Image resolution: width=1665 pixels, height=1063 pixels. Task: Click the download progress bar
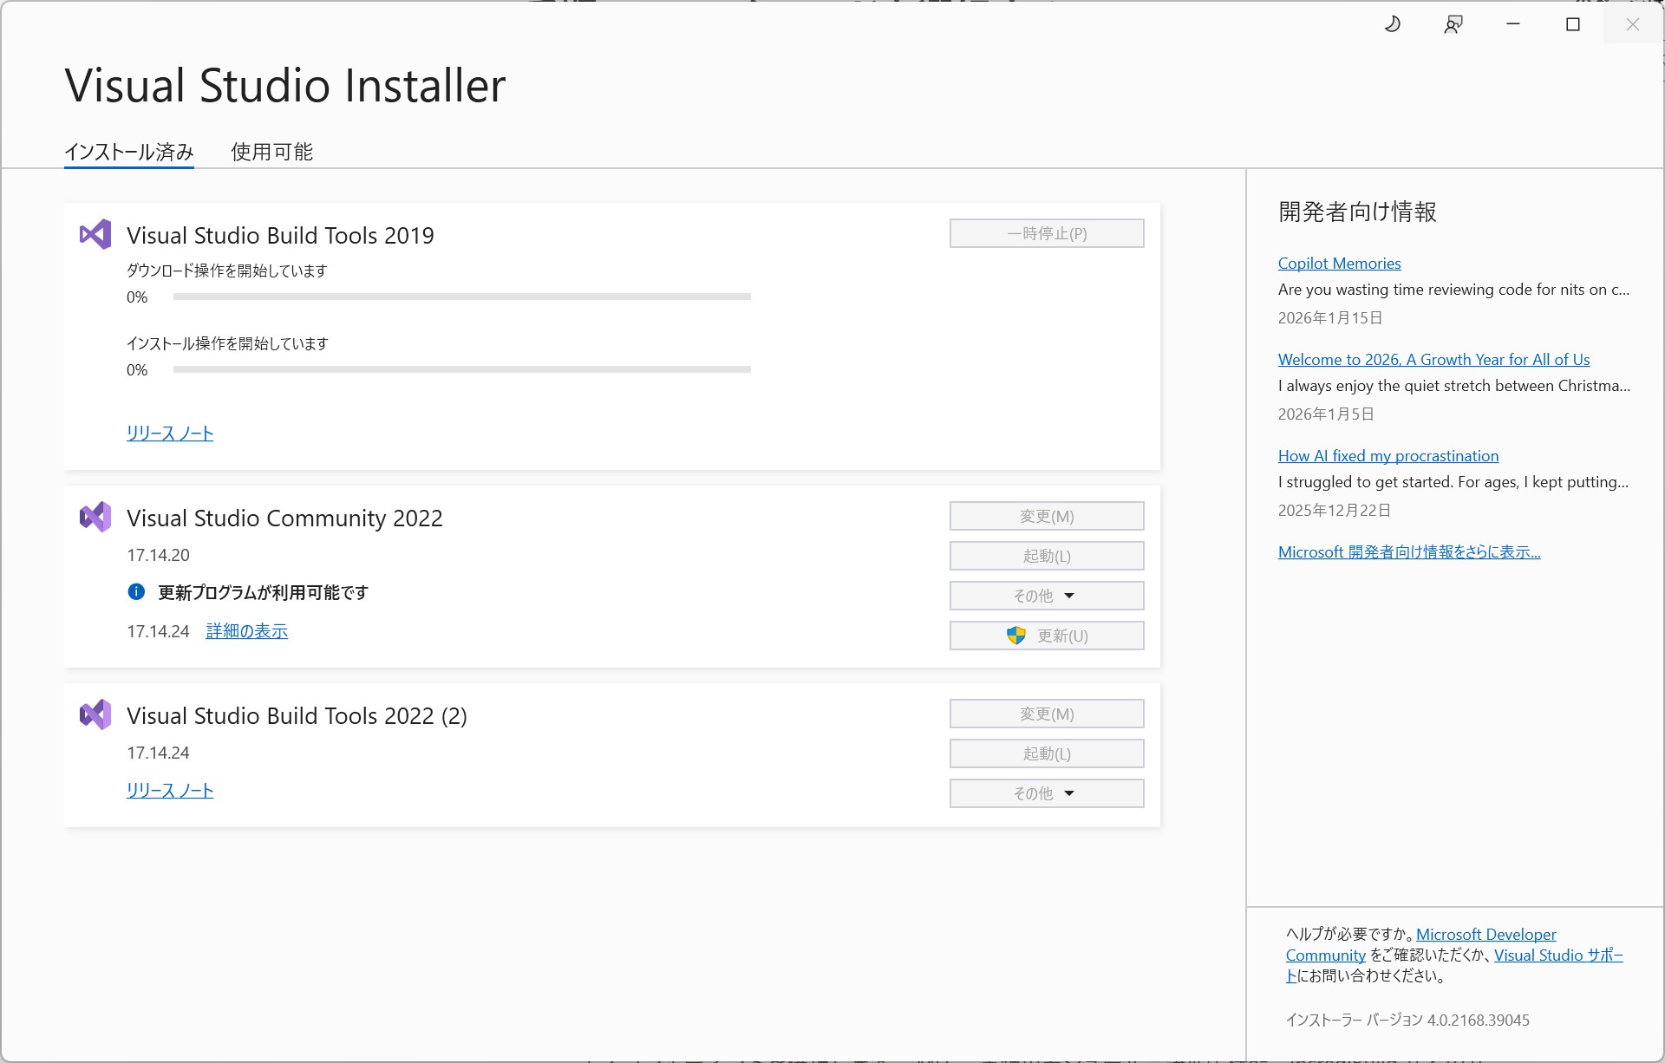(461, 297)
